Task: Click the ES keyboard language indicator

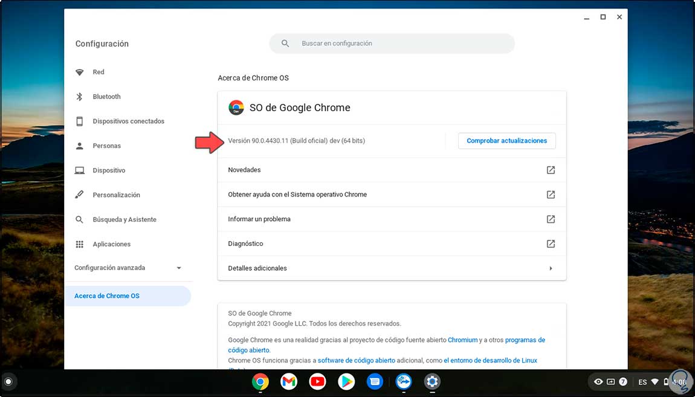Action: [642, 382]
